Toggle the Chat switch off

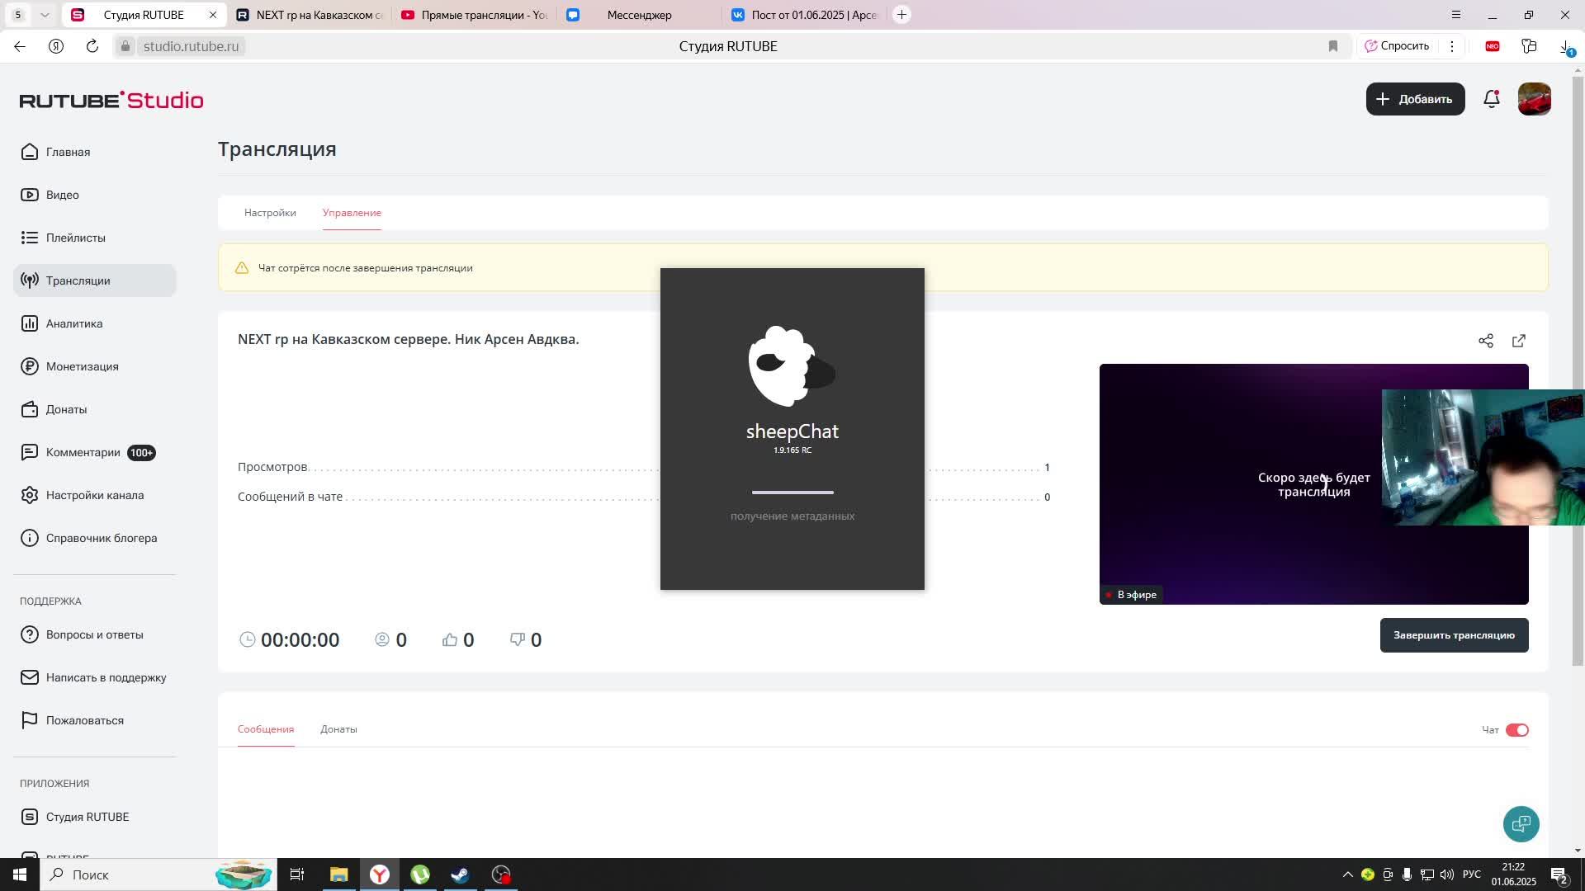pyautogui.click(x=1516, y=730)
